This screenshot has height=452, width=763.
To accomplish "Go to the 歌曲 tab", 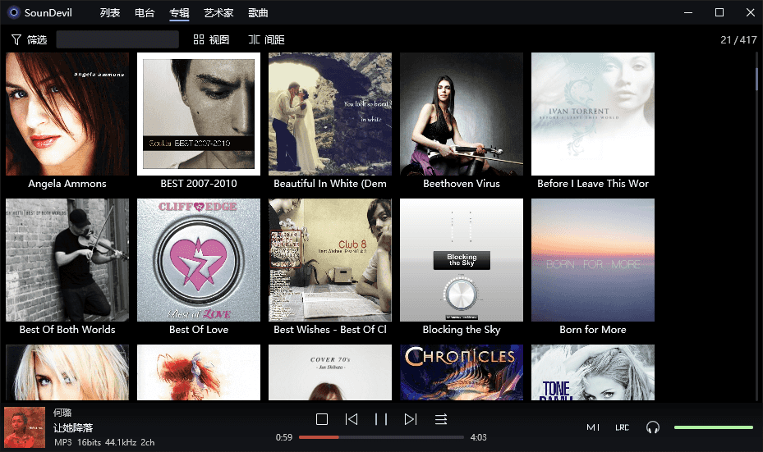I will tap(258, 13).
